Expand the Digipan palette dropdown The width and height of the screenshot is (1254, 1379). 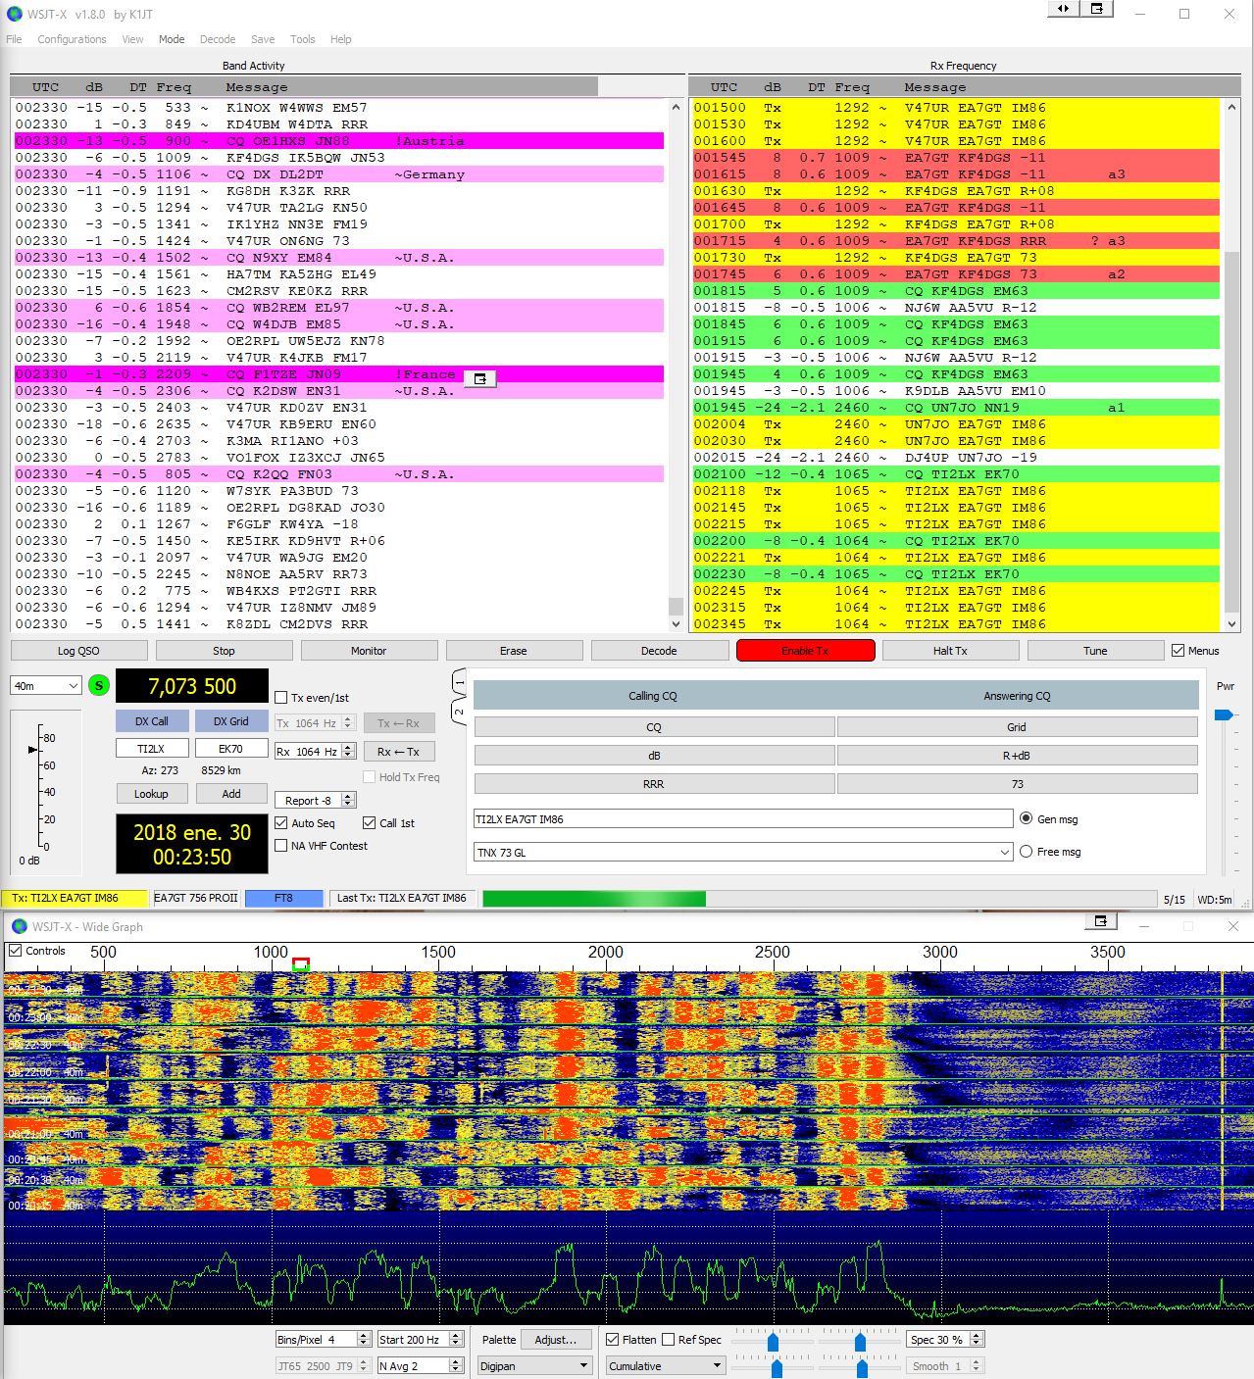point(534,1365)
